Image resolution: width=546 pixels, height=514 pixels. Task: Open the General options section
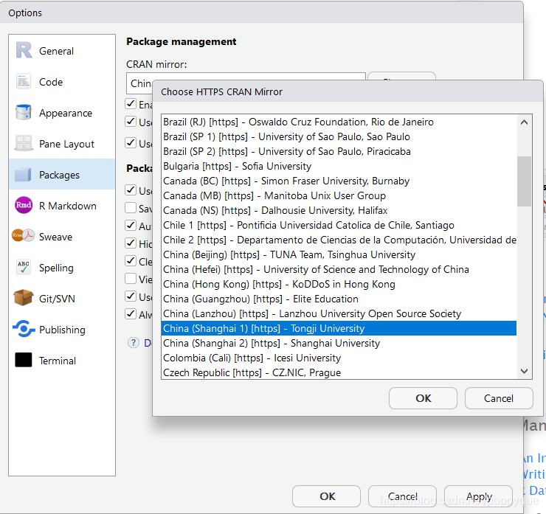(62, 51)
